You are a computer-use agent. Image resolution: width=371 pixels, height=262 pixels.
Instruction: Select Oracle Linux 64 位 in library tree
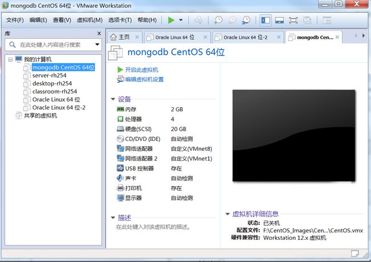[x=56, y=100]
